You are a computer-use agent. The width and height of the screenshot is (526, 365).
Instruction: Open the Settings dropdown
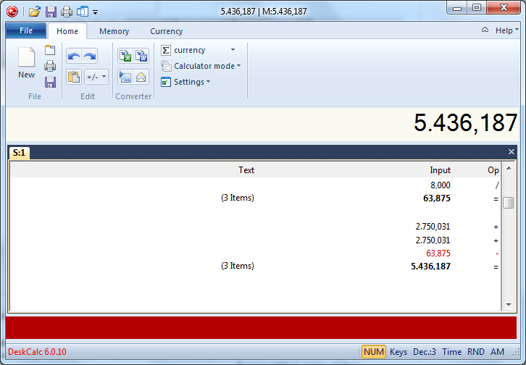tap(185, 82)
